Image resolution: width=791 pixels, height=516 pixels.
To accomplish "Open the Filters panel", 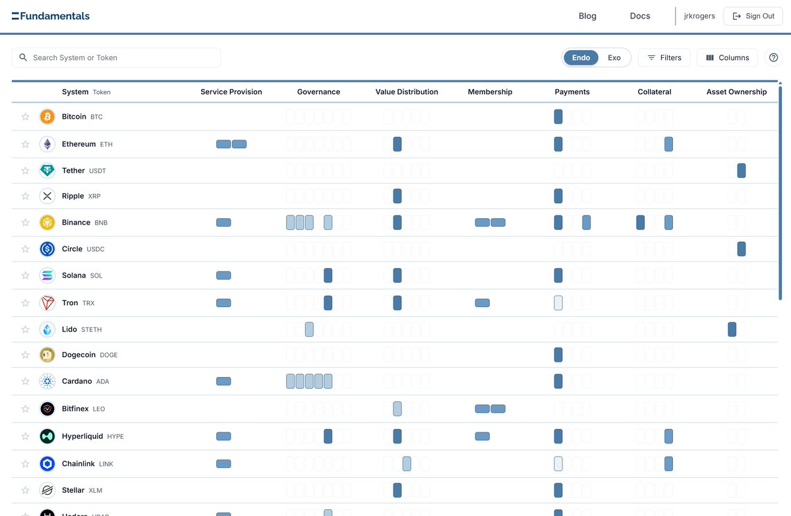I will coord(664,57).
